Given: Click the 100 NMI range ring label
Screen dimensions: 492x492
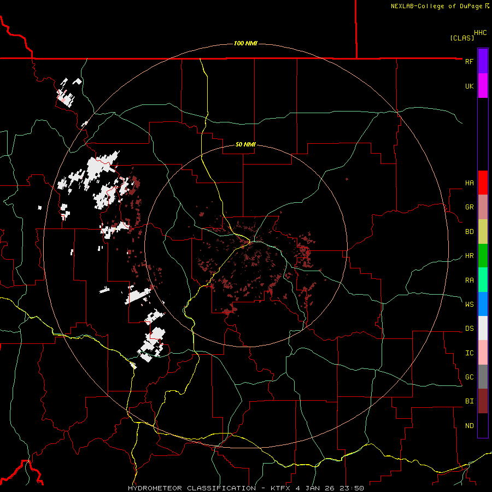Looking at the screenshot, I should [245, 43].
